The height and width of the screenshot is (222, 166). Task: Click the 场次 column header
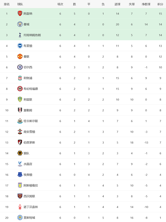(x=60, y=4)
